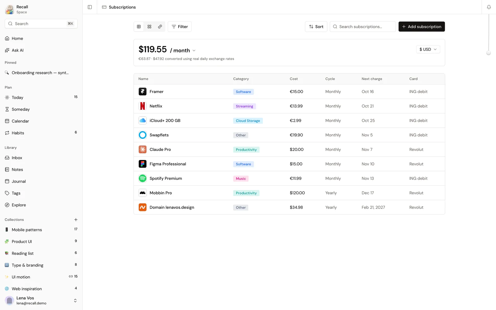496x310 pixels.
Task: Select the Streaming category tag
Action: 244,106
